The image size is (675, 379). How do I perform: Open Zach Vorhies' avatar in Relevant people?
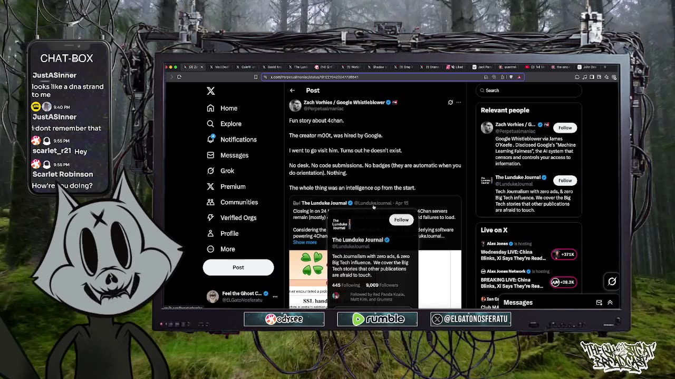487,128
